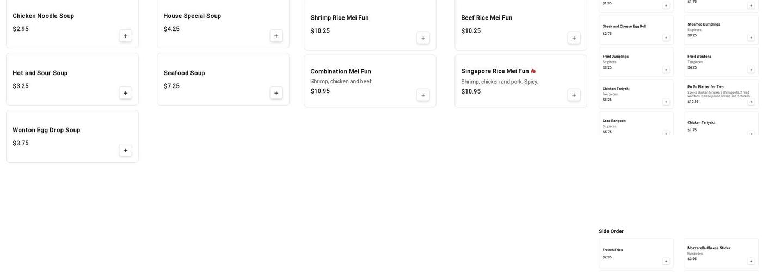Click the Side Order section heading
Viewport: 762px width, 272px height.
(611, 231)
